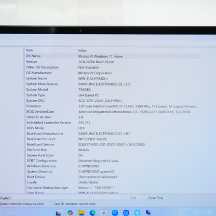This screenshot has height=216, width=216.
Task: Click the 'SGLB174A0O-C01-G001-S0001+10.0.22000' value
Action: pos(112,144)
